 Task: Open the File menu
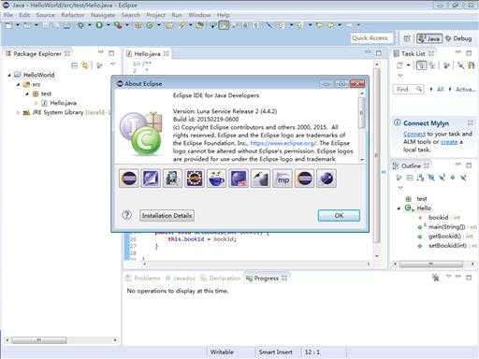pos(8,15)
